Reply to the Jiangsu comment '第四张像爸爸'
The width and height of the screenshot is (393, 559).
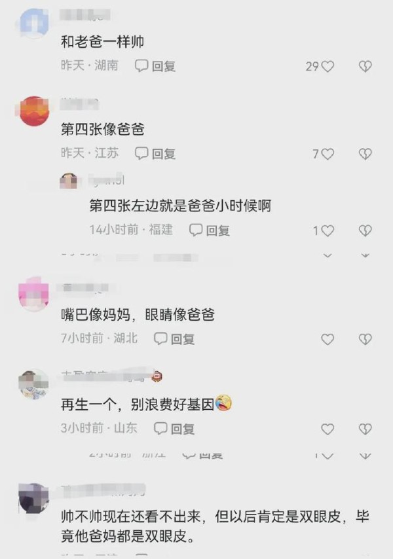pos(155,154)
